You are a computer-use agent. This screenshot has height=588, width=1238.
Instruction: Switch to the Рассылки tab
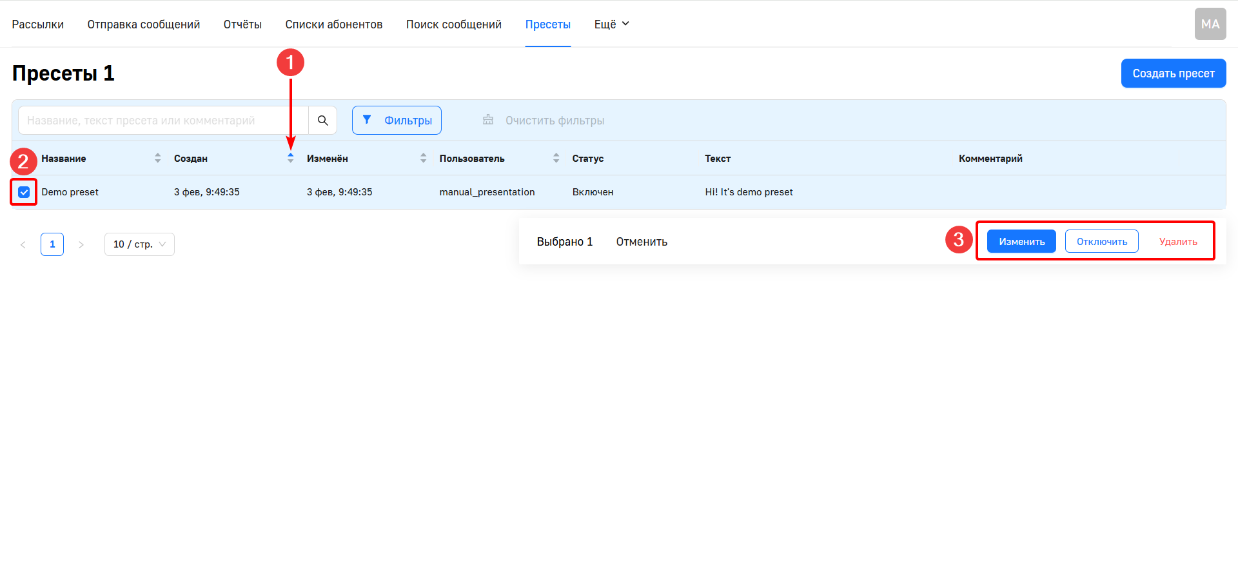[37, 24]
